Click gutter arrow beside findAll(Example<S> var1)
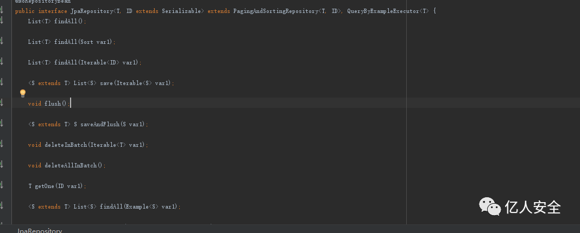This screenshot has width=580, height=233. 2,206
